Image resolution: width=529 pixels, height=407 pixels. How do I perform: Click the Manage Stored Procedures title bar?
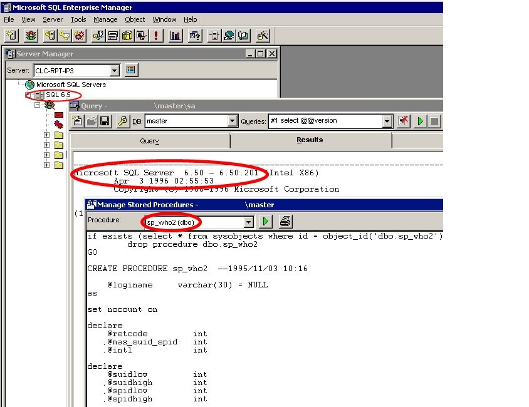pos(264,205)
